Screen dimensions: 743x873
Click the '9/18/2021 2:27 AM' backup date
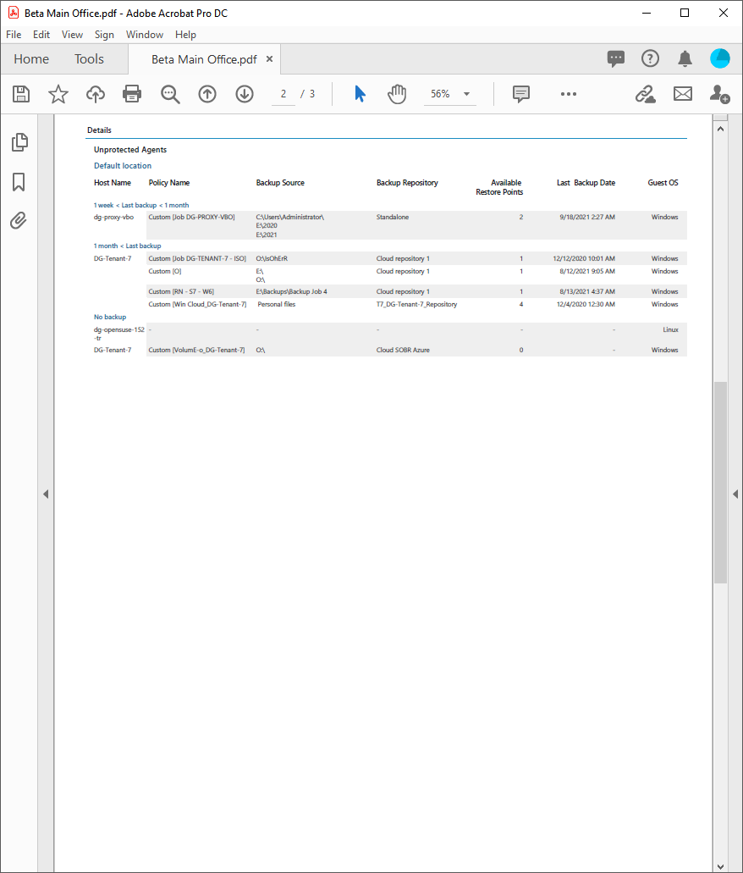pos(587,217)
